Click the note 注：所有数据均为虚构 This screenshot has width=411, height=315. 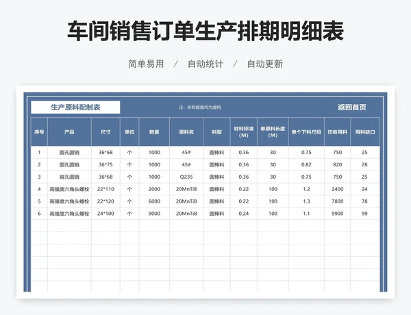coord(200,108)
